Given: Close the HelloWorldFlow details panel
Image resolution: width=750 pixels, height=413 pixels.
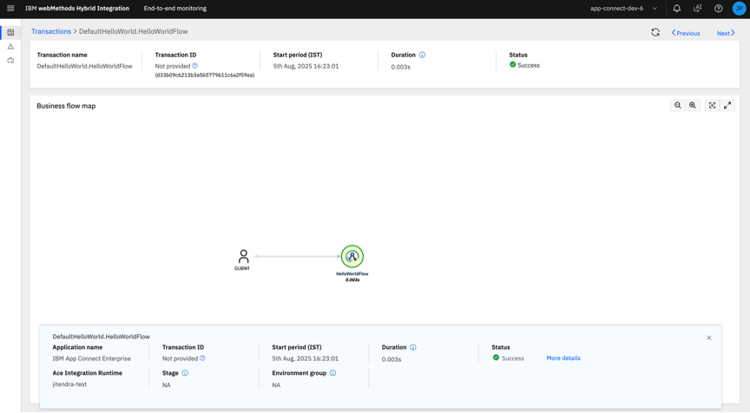Looking at the screenshot, I should point(709,338).
